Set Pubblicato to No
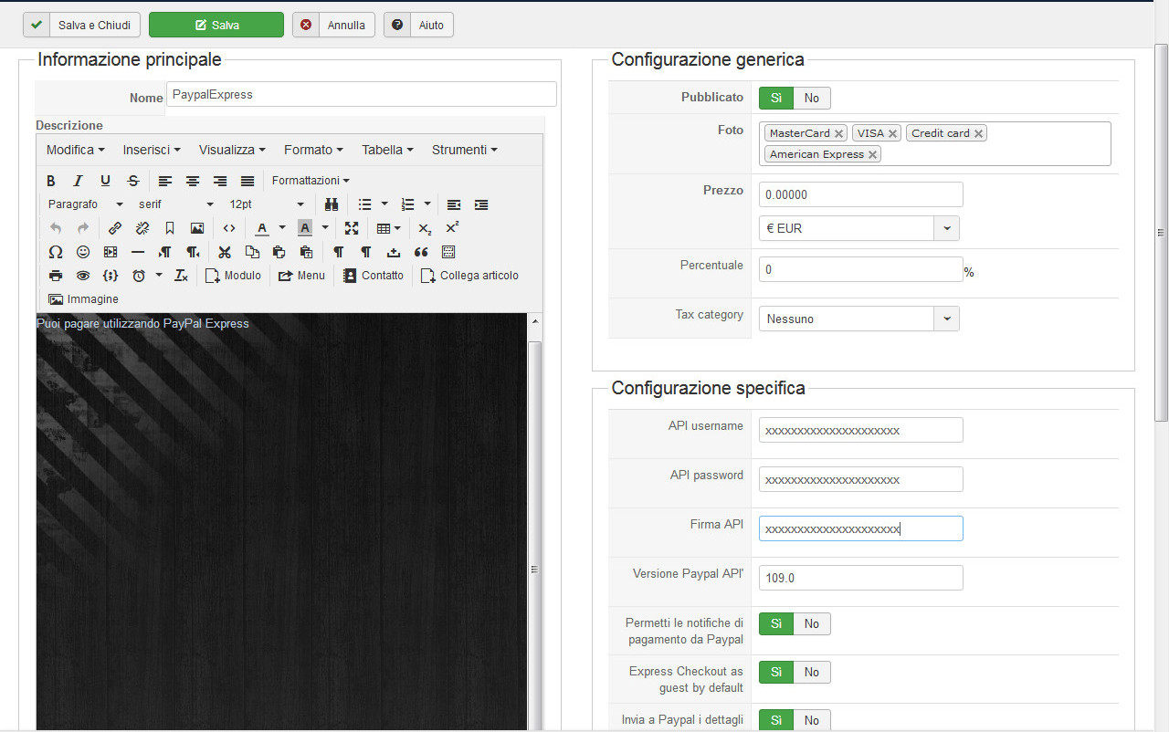Image resolution: width=1169 pixels, height=732 pixels. 811,98
